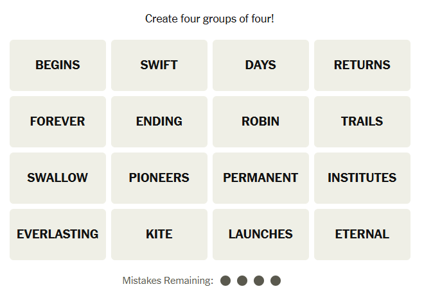Click the ROBIN tile
424x289 pixels.
click(261, 122)
